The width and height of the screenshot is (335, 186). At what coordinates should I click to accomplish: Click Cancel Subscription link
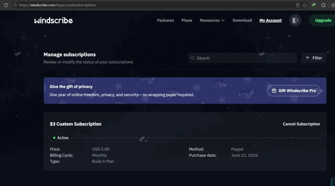[301, 124]
